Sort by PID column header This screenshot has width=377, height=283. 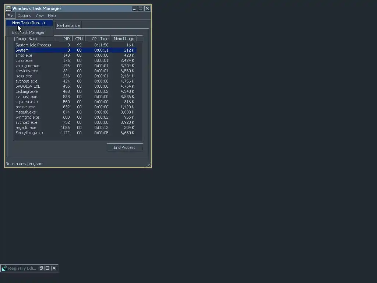63,39
